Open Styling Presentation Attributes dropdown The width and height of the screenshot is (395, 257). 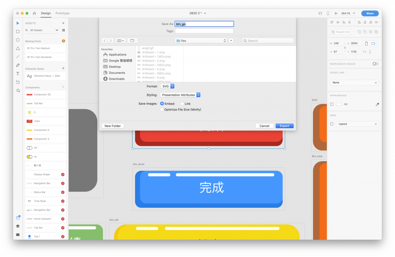181,95
